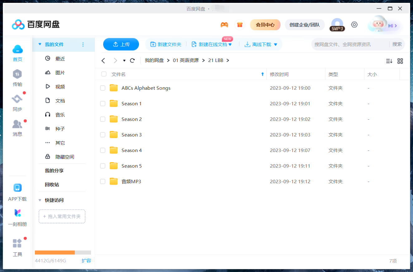This screenshot has height=272, width=413.
Task: Refresh the current folder view
Action: 132,60
